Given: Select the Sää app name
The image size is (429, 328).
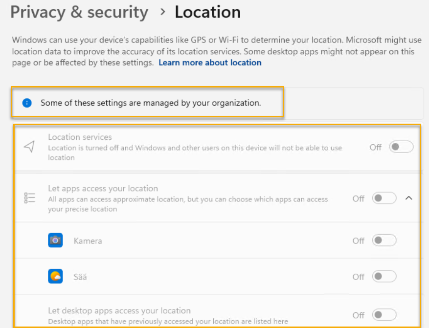Looking at the screenshot, I should [80, 277].
